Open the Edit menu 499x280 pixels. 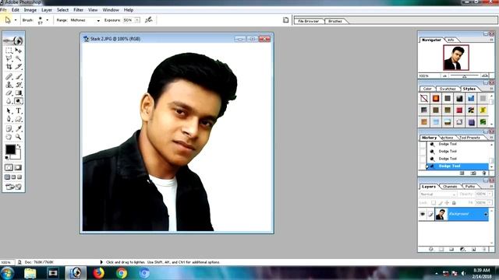[16, 10]
